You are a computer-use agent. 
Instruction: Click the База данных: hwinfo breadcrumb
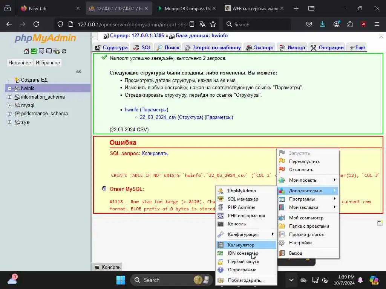[x=201, y=36]
